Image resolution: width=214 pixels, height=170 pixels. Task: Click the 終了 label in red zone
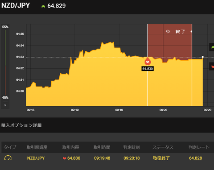point(180,32)
